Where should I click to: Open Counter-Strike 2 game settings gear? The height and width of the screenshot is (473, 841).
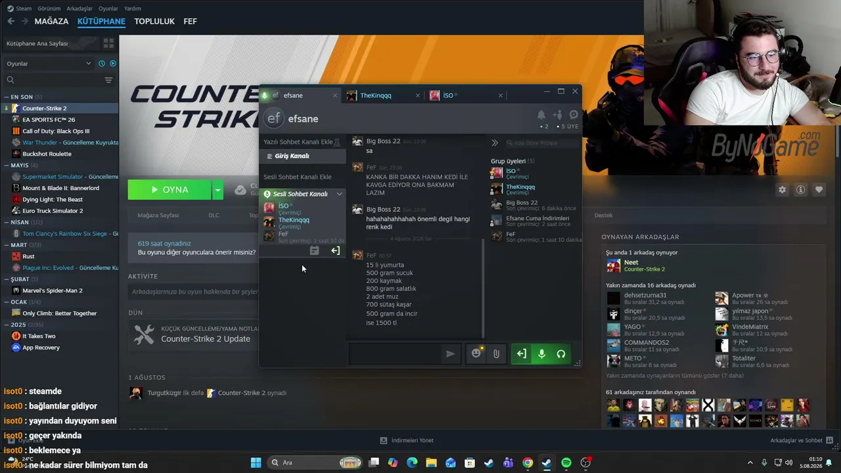tap(782, 190)
